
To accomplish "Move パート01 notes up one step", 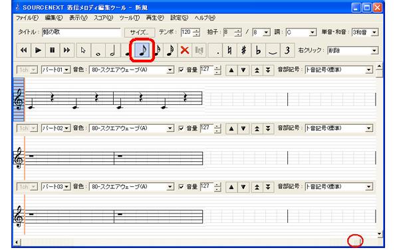I will (231, 70).
